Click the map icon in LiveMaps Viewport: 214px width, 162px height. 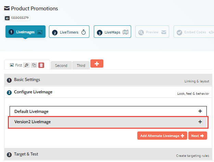(125, 32)
